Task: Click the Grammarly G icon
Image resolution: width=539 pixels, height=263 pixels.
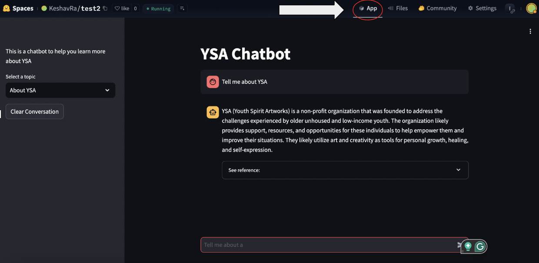Action: point(480,247)
